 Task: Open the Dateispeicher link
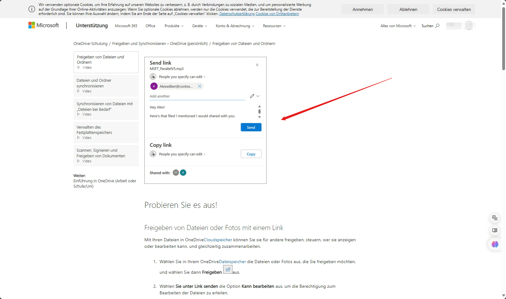click(x=233, y=262)
